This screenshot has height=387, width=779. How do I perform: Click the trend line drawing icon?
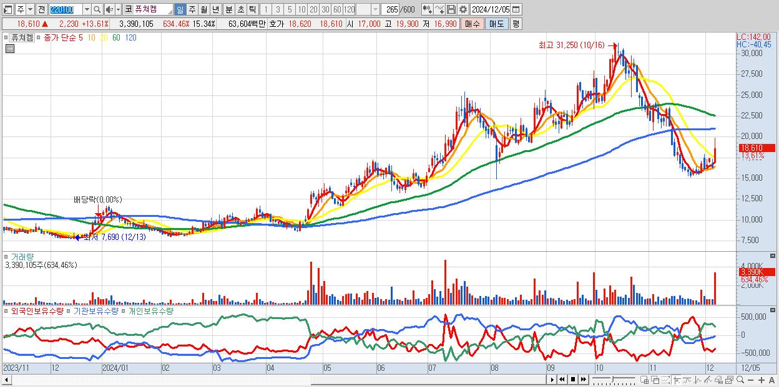(708, 380)
